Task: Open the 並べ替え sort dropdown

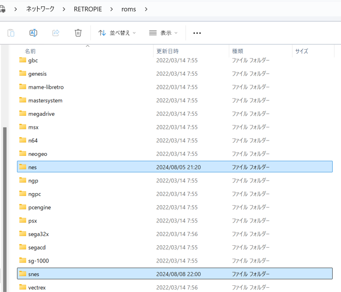Action: [117, 33]
